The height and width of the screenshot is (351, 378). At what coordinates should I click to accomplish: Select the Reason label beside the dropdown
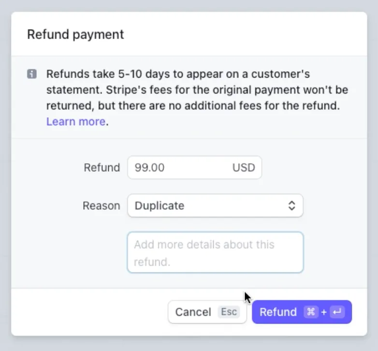coord(101,205)
